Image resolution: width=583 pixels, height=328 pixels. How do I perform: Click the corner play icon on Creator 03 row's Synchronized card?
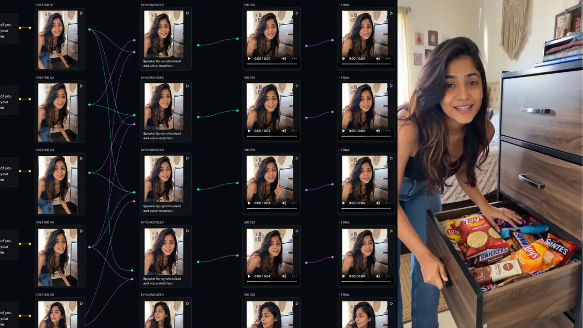188,158
